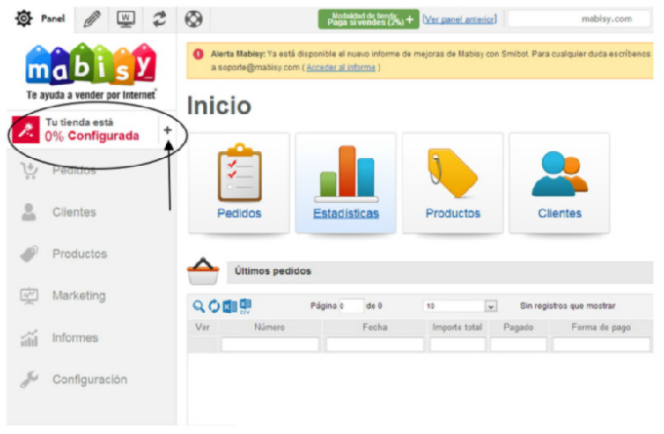Screen dimensions: 664x434
Task: Click the red magic wand configuration icon
Action: [25, 130]
